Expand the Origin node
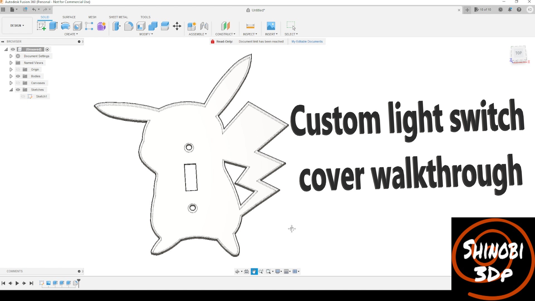Screen dimensions: 535x301 11,69
